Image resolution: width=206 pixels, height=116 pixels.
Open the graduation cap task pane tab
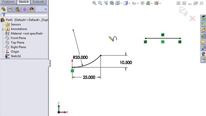point(203,18)
